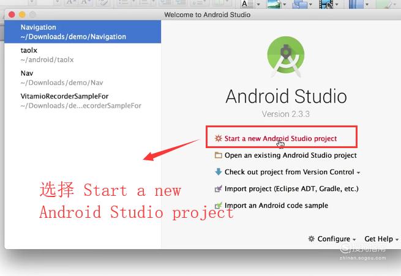The width and height of the screenshot is (401, 276).
Task: Click the shapes icon in the background window toolbar
Action: (x=300, y=4)
